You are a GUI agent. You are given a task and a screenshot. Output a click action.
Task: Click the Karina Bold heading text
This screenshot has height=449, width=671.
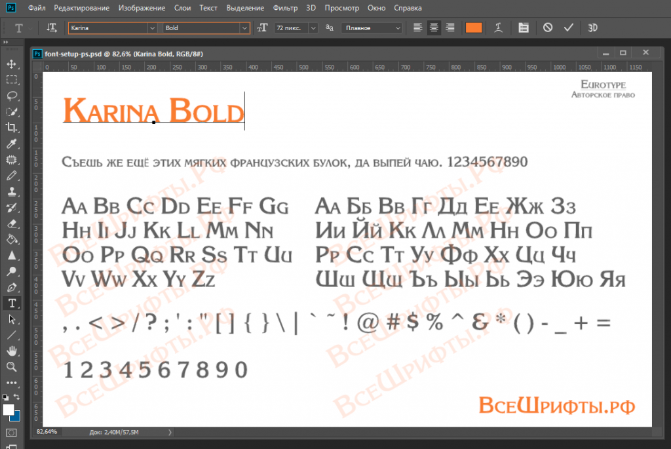coord(153,111)
